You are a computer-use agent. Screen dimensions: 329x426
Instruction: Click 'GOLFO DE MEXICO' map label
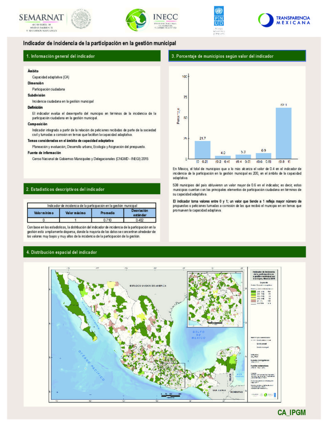tap(198, 335)
